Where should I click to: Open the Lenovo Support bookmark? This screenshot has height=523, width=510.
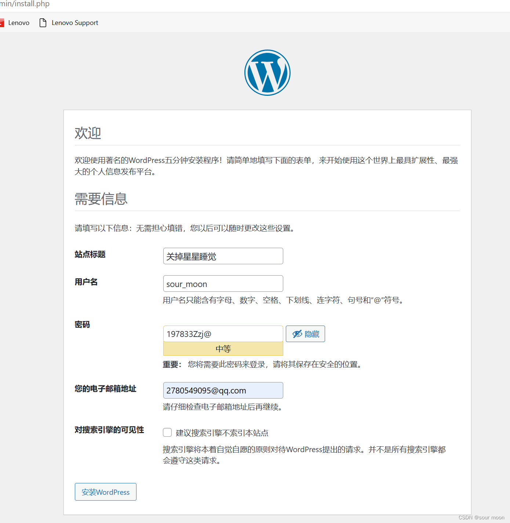tap(69, 23)
